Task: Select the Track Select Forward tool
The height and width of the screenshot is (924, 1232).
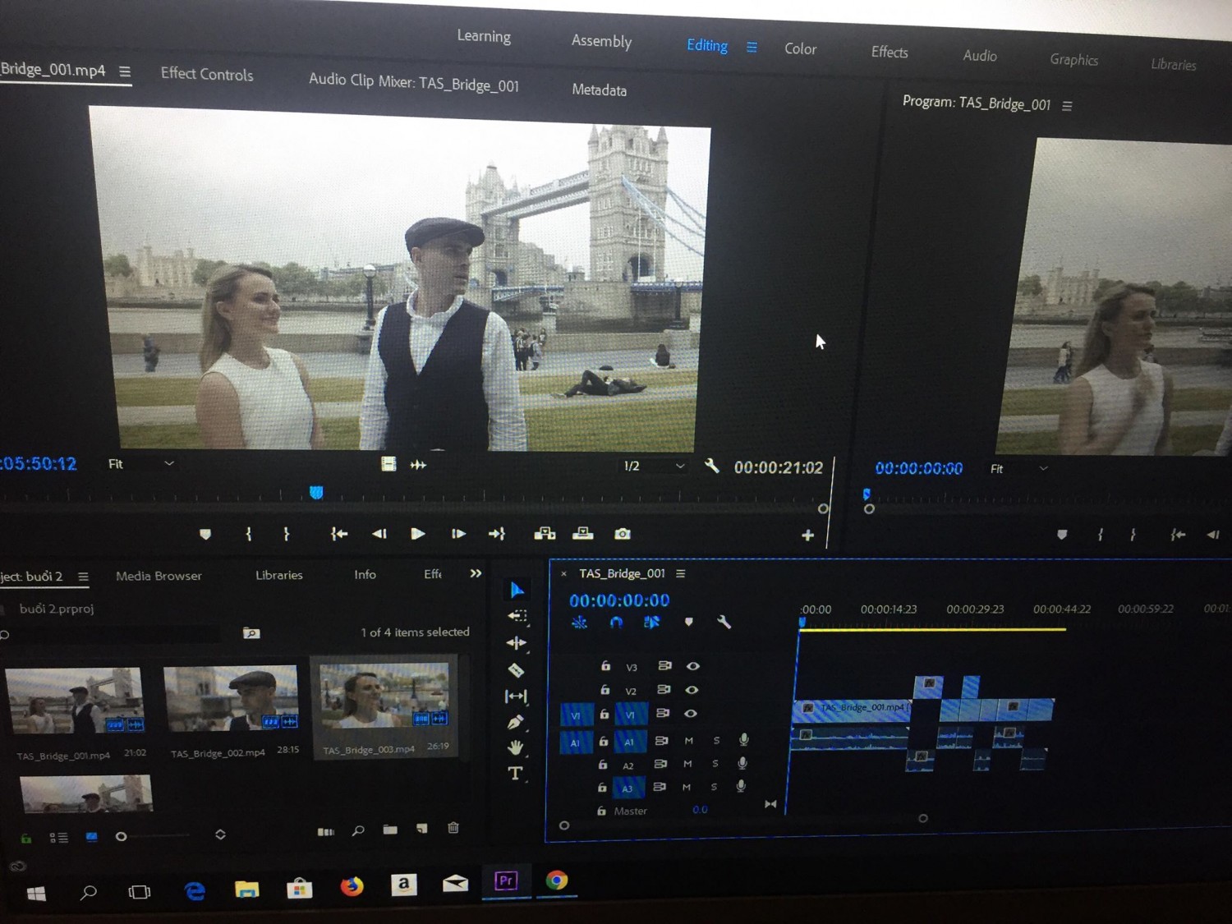Action: coord(517,616)
